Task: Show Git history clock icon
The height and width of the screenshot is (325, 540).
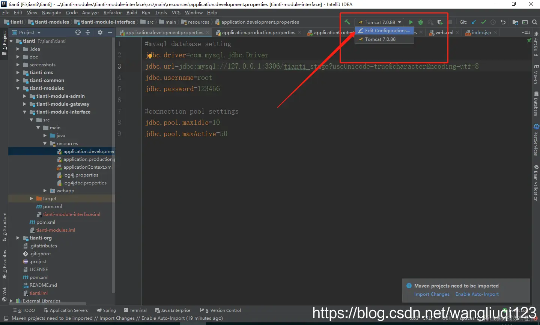Action: click(x=493, y=22)
